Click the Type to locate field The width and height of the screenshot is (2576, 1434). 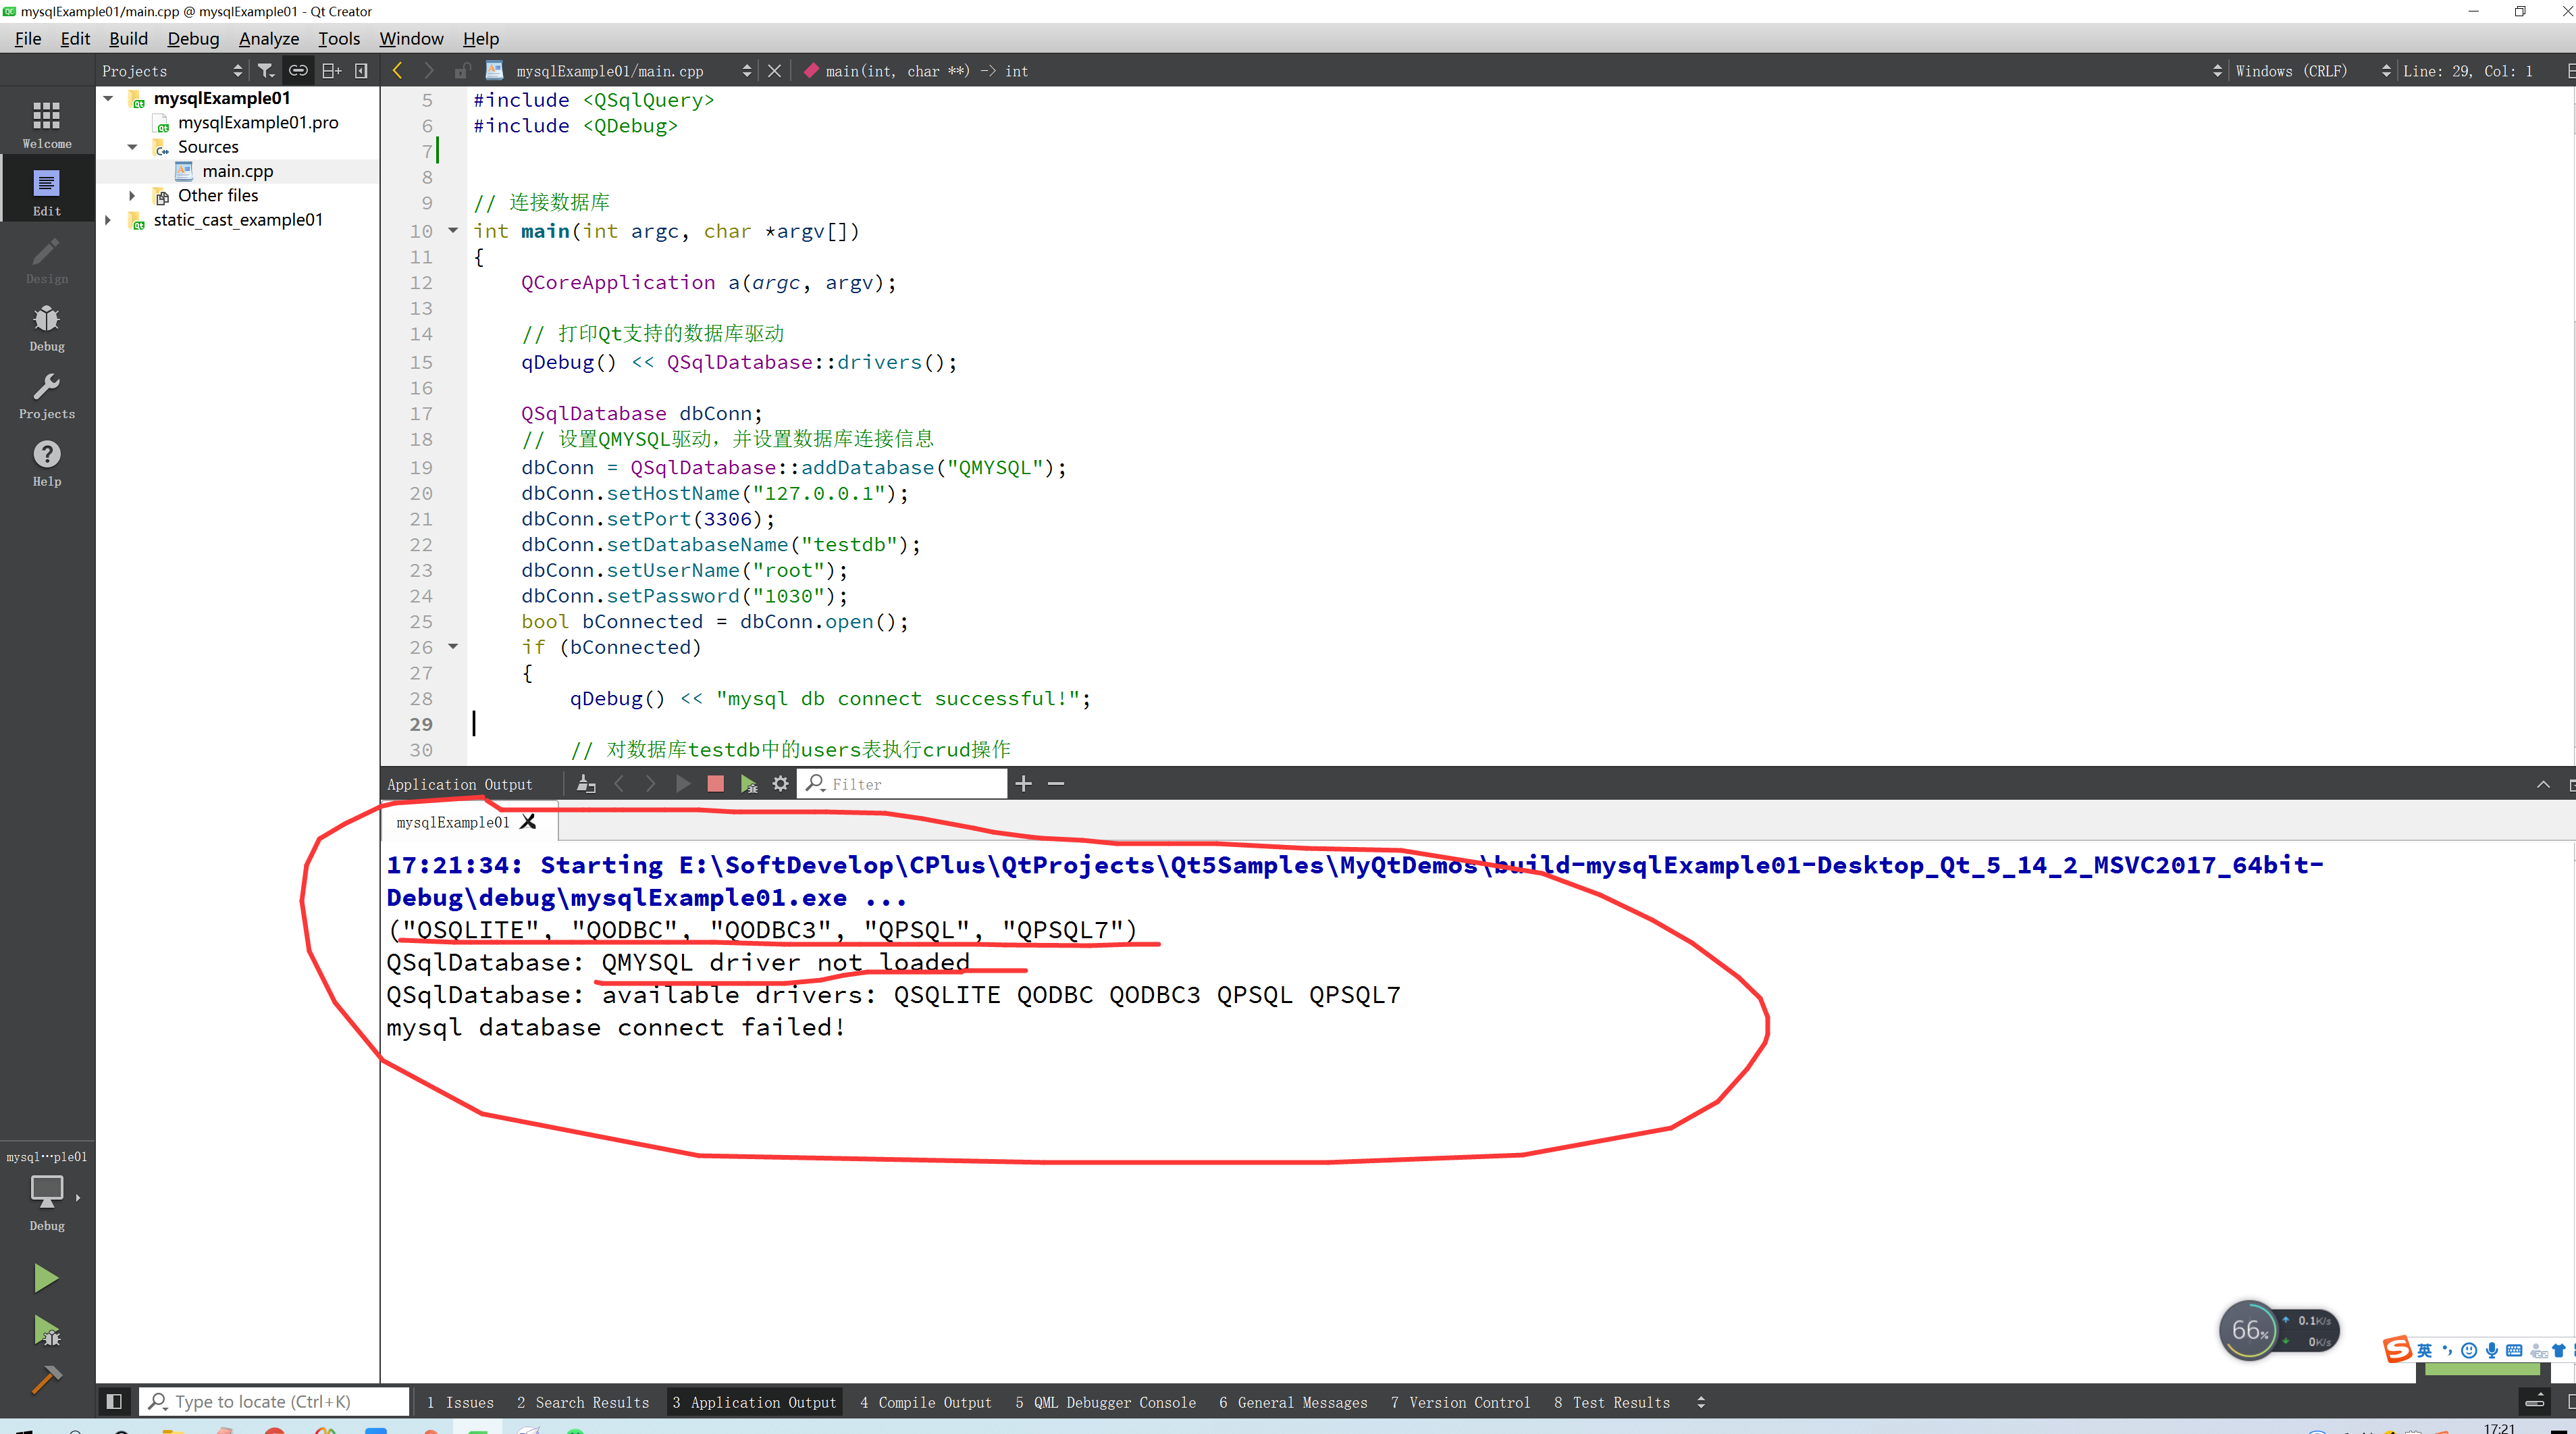(x=274, y=1402)
